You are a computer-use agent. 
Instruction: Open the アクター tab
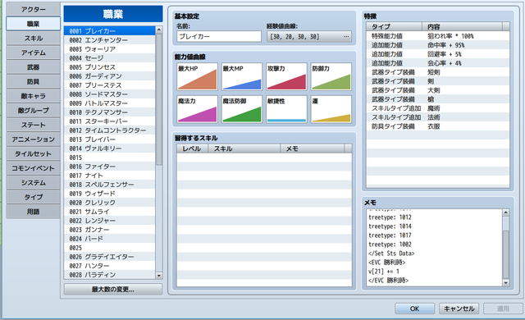pyautogui.click(x=33, y=9)
